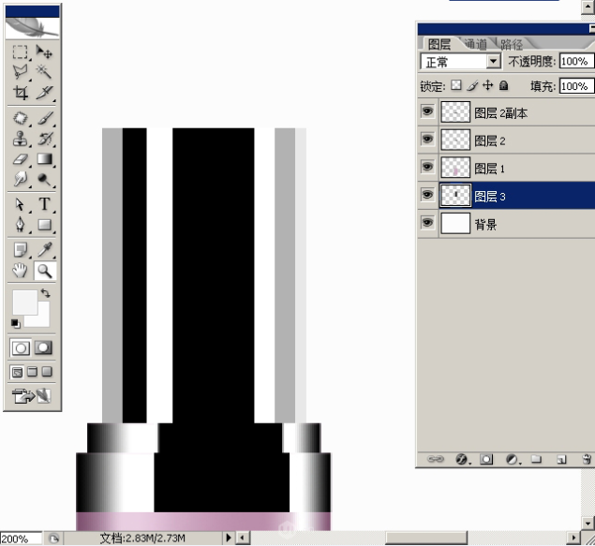Screen dimensions: 595x546
Task: Switch to the 路径 tab
Action: (x=512, y=44)
